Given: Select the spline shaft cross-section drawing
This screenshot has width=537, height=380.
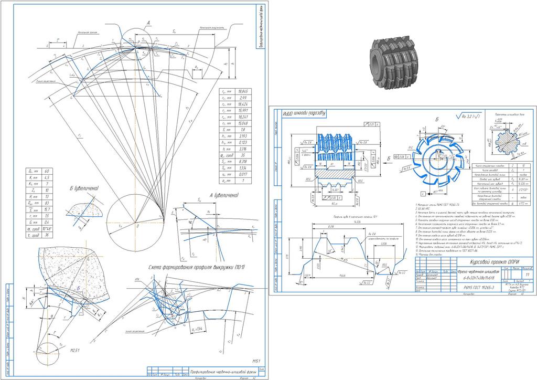Looking at the screenshot, I should click(507, 142).
